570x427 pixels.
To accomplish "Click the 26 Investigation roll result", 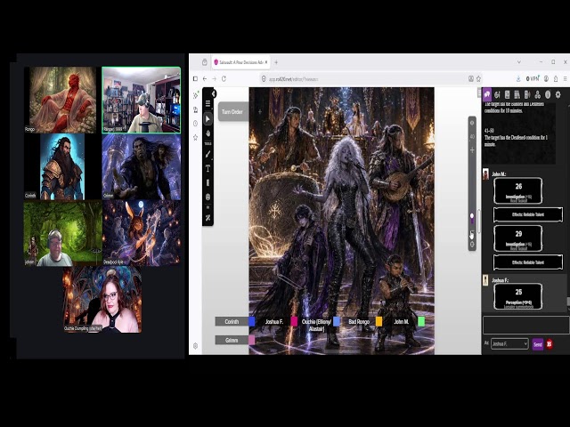I will [x=518, y=190].
